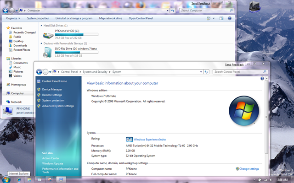Open the volume icon in system tray
This screenshot has width=294, height=183.
pyautogui.click(x=271, y=180)
